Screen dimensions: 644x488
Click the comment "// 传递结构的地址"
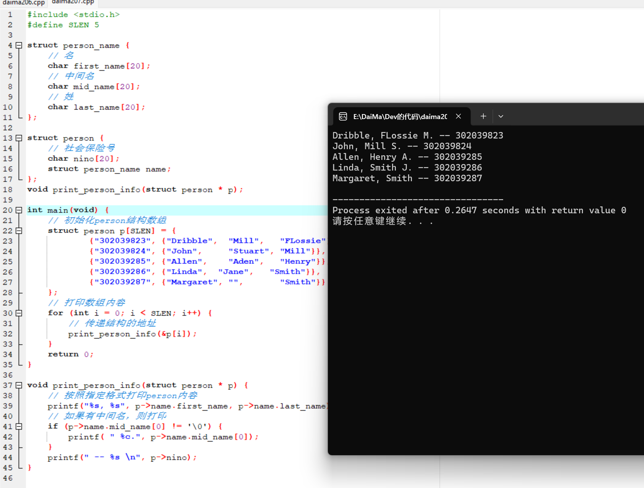(112, 323)
